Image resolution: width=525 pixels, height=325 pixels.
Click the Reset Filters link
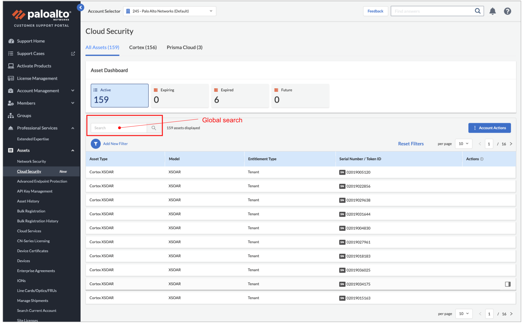click(411, 144)
